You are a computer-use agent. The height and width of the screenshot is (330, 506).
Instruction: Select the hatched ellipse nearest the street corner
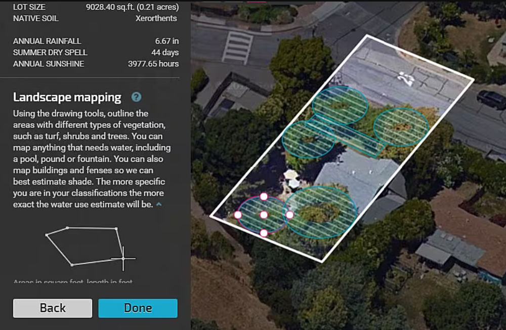(401, 127)
